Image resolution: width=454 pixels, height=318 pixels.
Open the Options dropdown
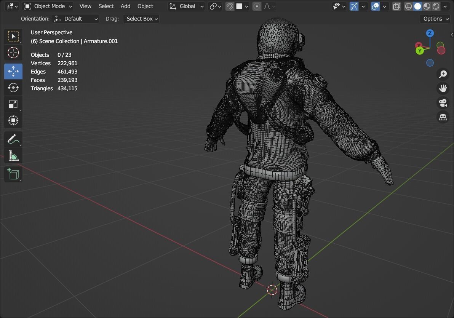coord(435,19)
